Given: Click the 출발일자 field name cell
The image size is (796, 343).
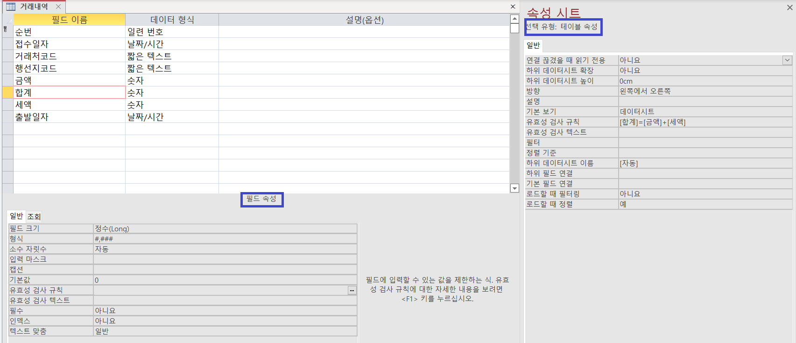Looking at the screenshot, I should 69,117.
